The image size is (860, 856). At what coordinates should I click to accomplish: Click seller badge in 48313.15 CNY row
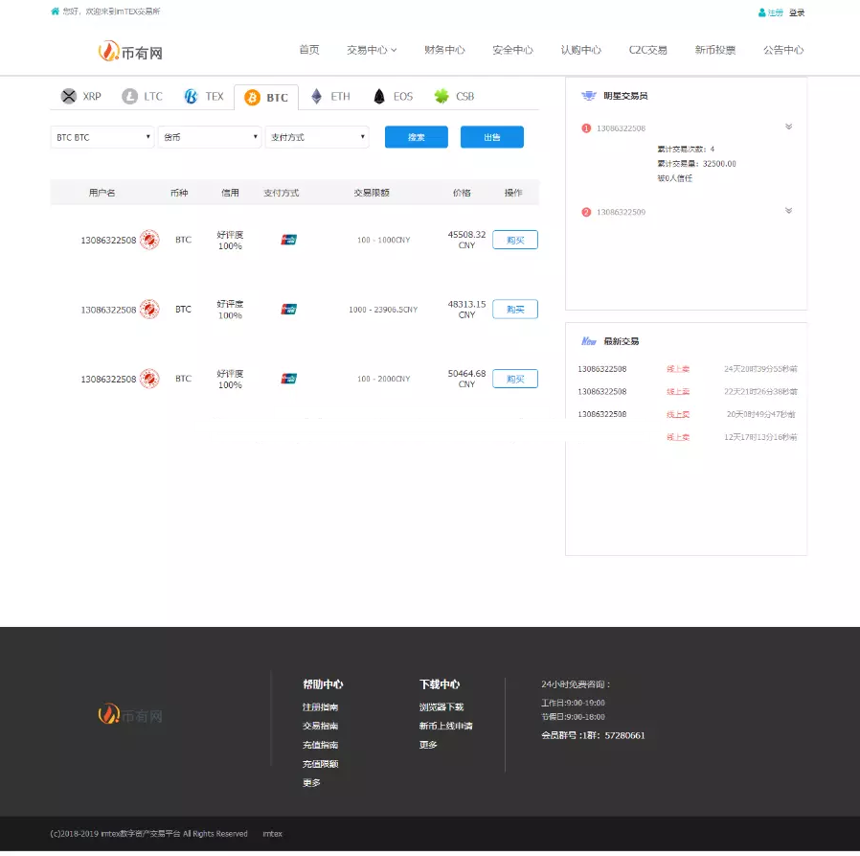(x=149, y=309)
